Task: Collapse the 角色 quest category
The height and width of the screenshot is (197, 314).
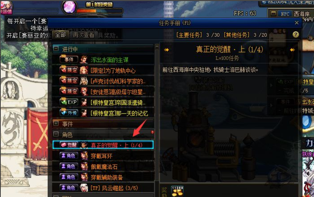Action: coord(56,134)
